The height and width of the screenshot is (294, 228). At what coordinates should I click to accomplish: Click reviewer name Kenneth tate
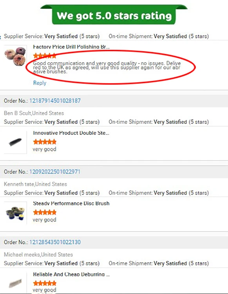coord(19,184)
